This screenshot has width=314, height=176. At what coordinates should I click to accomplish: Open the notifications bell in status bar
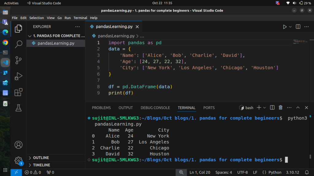[x=307, y=172]
